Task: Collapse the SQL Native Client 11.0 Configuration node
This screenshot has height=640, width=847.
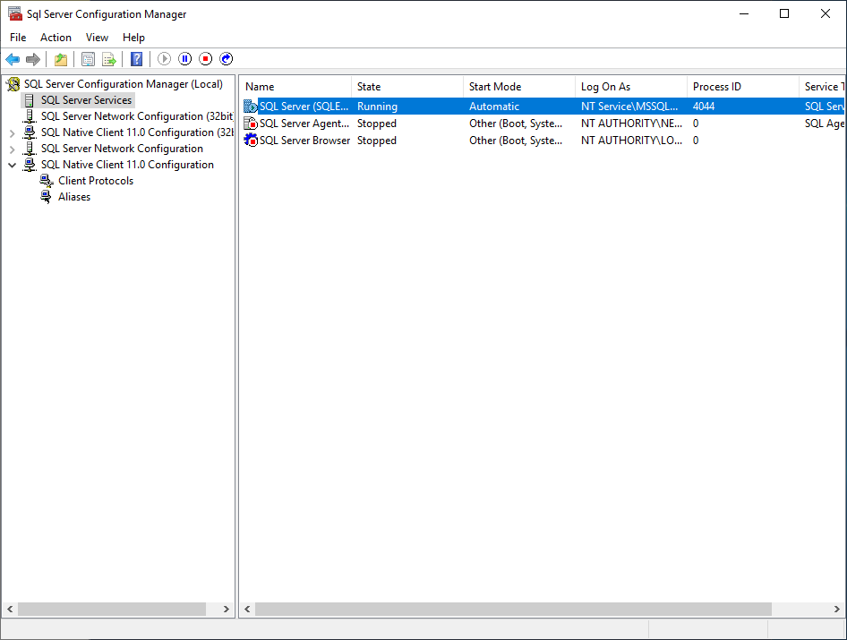Action: 12,165
